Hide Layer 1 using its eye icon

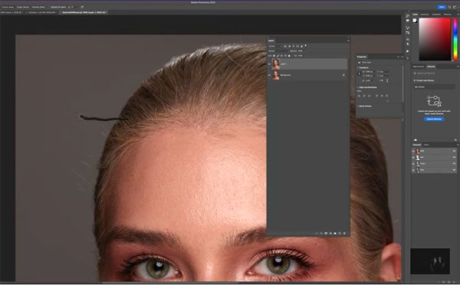click(x=269, y=64)
